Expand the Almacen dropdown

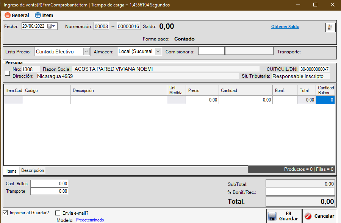coord(158,51)
